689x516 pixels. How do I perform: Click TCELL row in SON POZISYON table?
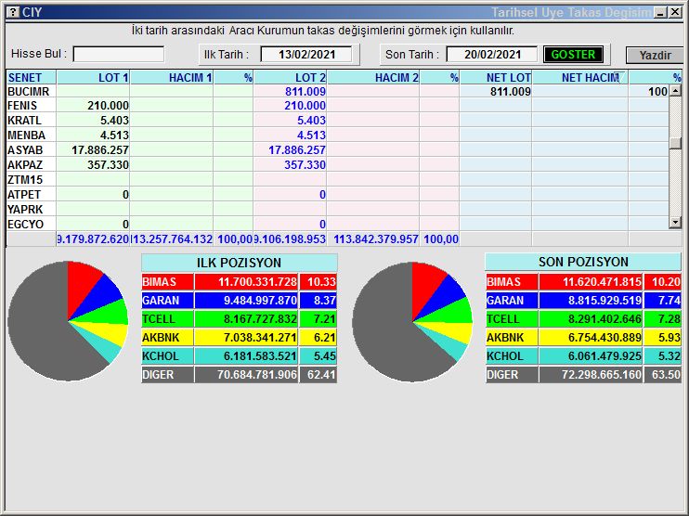pos(583,319)
